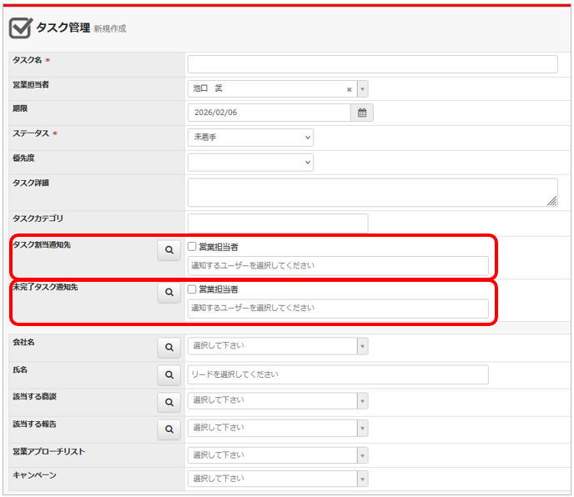
Task: Click the タスク名 text field
Action: click(372, 64)
